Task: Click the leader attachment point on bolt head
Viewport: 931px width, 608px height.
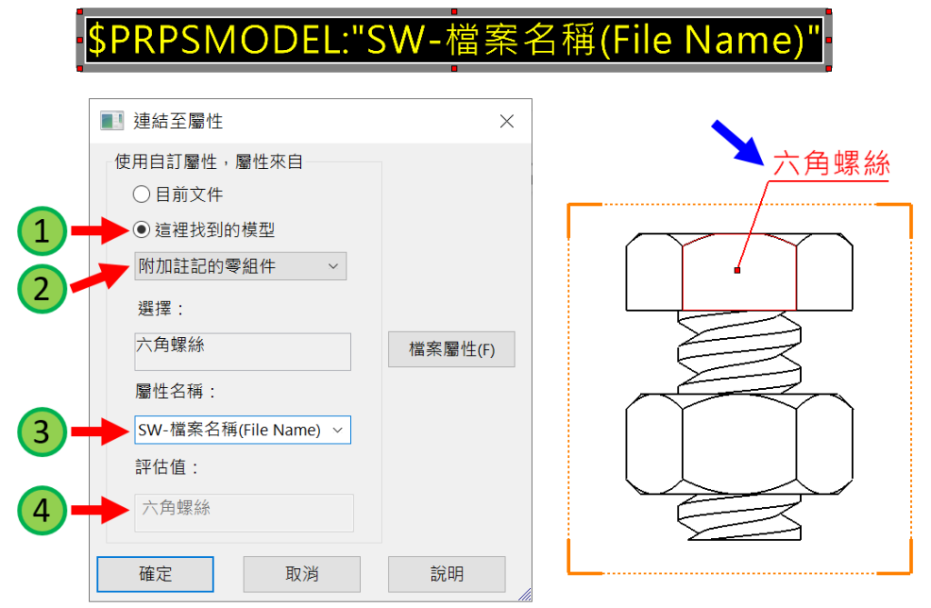Action: coord(736,270)
